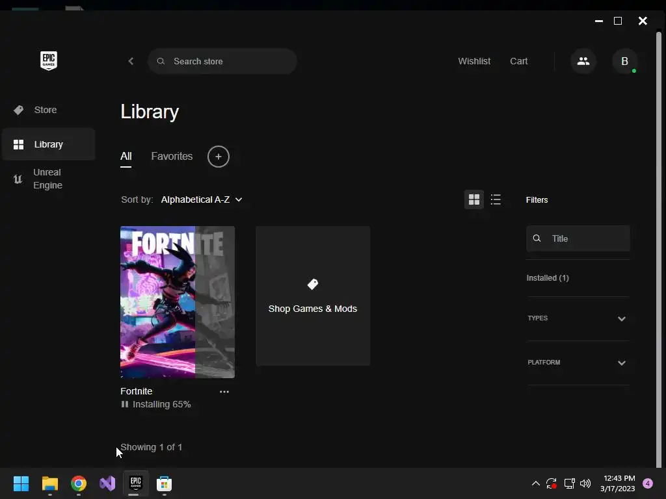Image resolution: width=666 pixels, height=499 pixels.
Task: Open the notification center badge
Action: coord(648,483)
